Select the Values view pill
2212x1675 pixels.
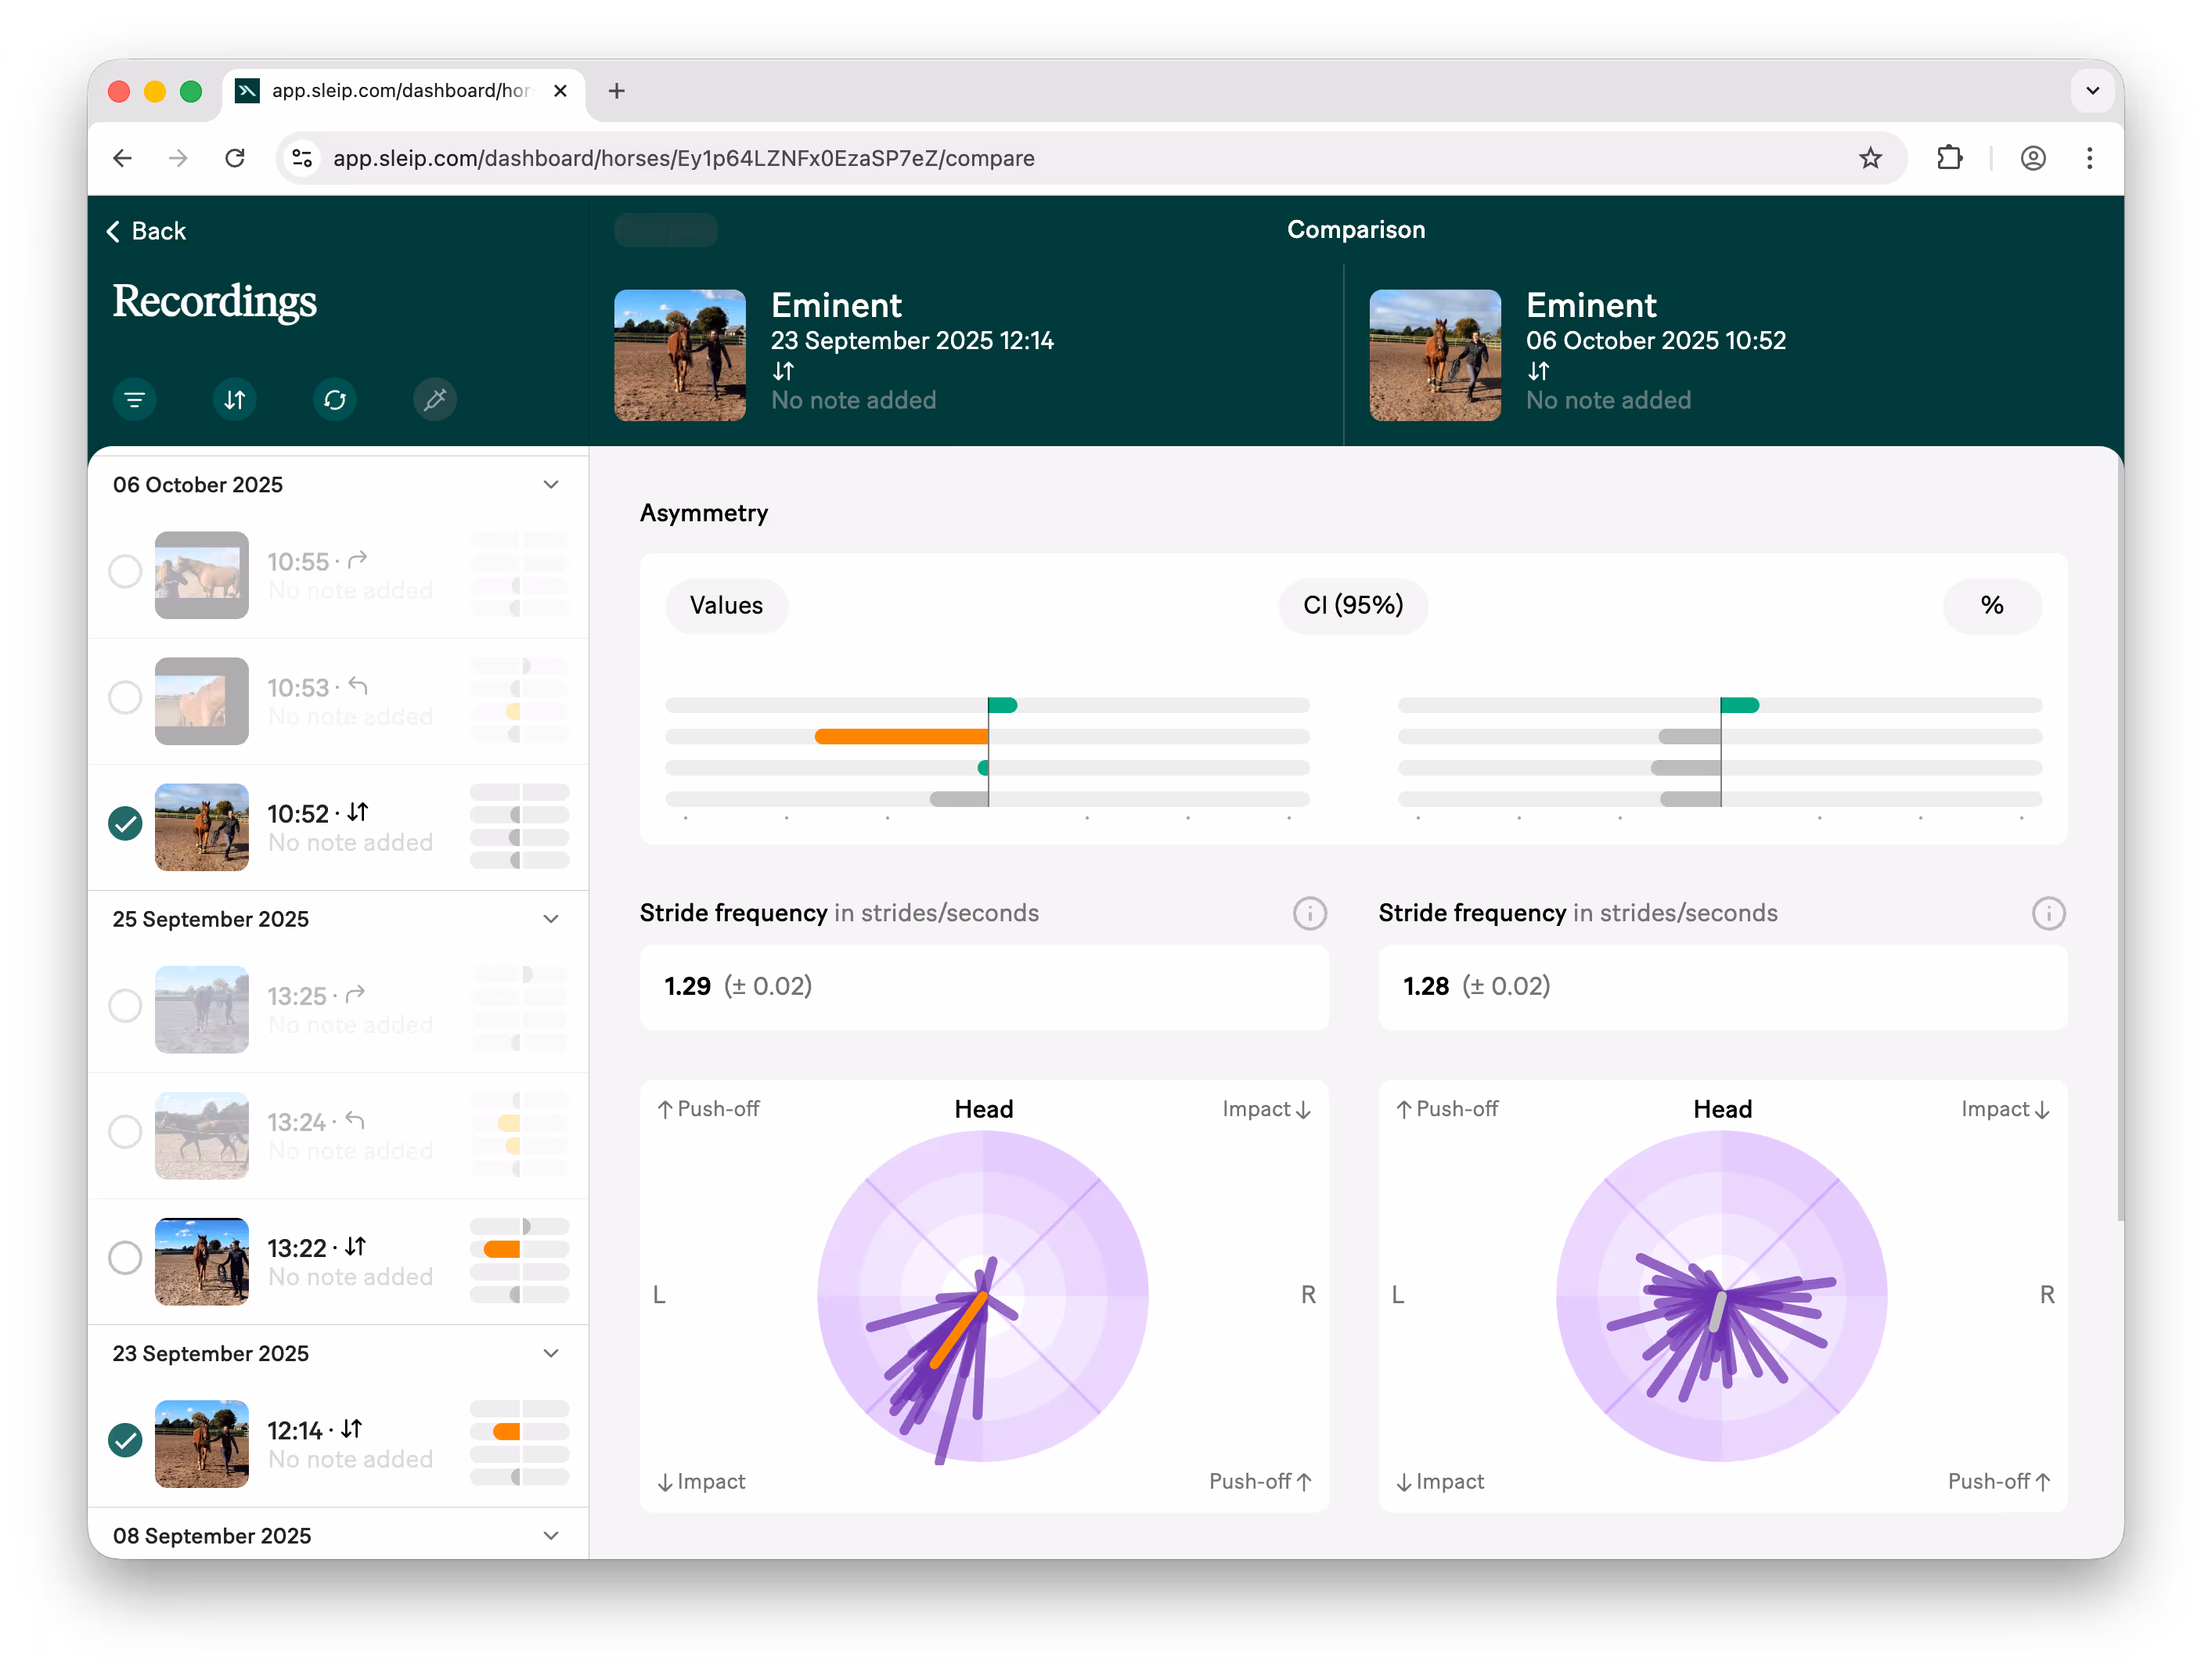(726, 605)
